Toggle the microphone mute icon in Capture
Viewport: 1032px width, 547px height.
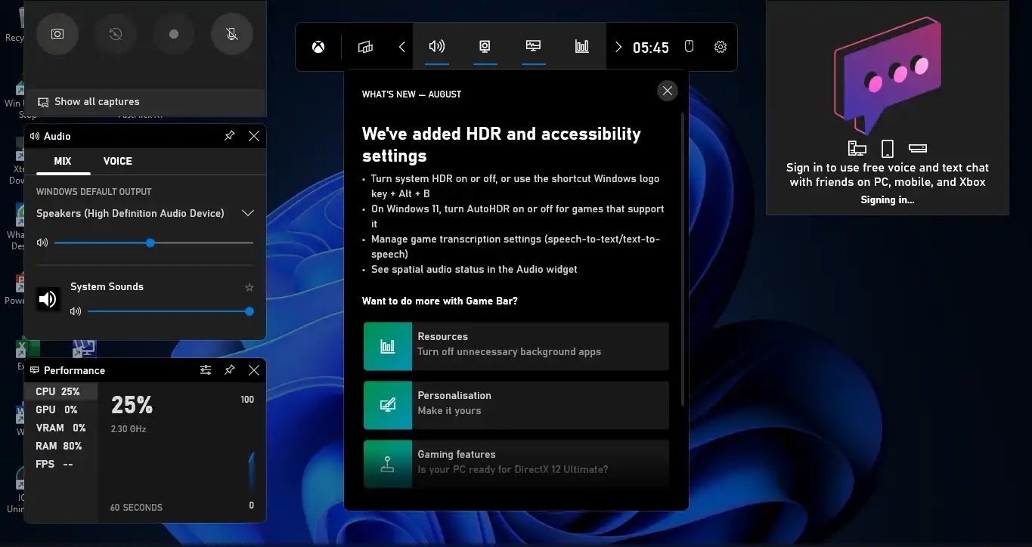pos(232,34)
